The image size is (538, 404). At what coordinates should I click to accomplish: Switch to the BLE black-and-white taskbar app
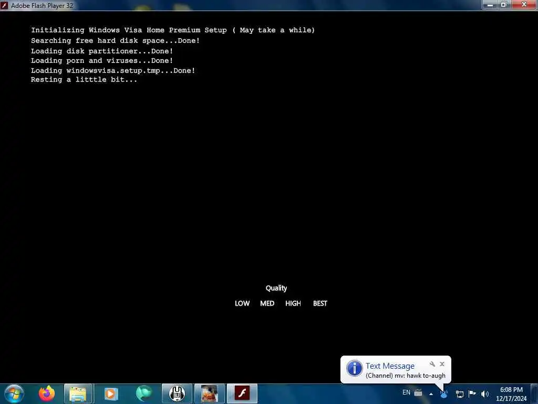tap(177, 393)
